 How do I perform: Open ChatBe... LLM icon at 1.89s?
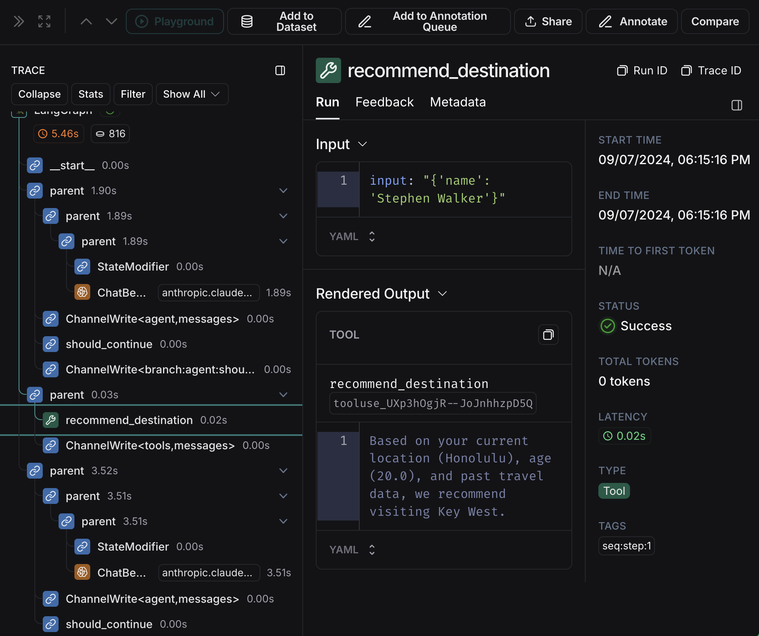coord(82,292)
